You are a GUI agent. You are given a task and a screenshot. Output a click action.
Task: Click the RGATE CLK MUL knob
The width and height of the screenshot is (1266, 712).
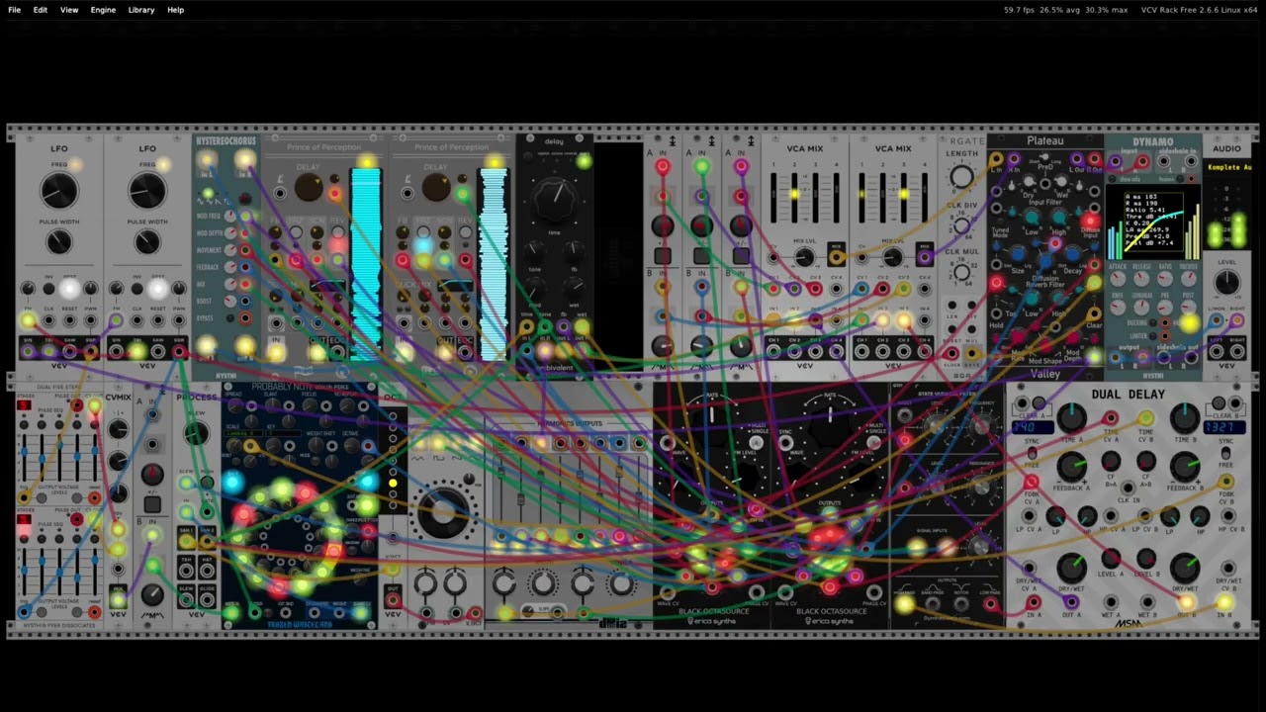[x=961, y=273]
